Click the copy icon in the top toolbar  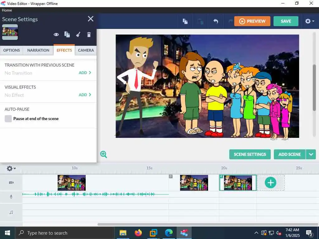click(185, 21)
